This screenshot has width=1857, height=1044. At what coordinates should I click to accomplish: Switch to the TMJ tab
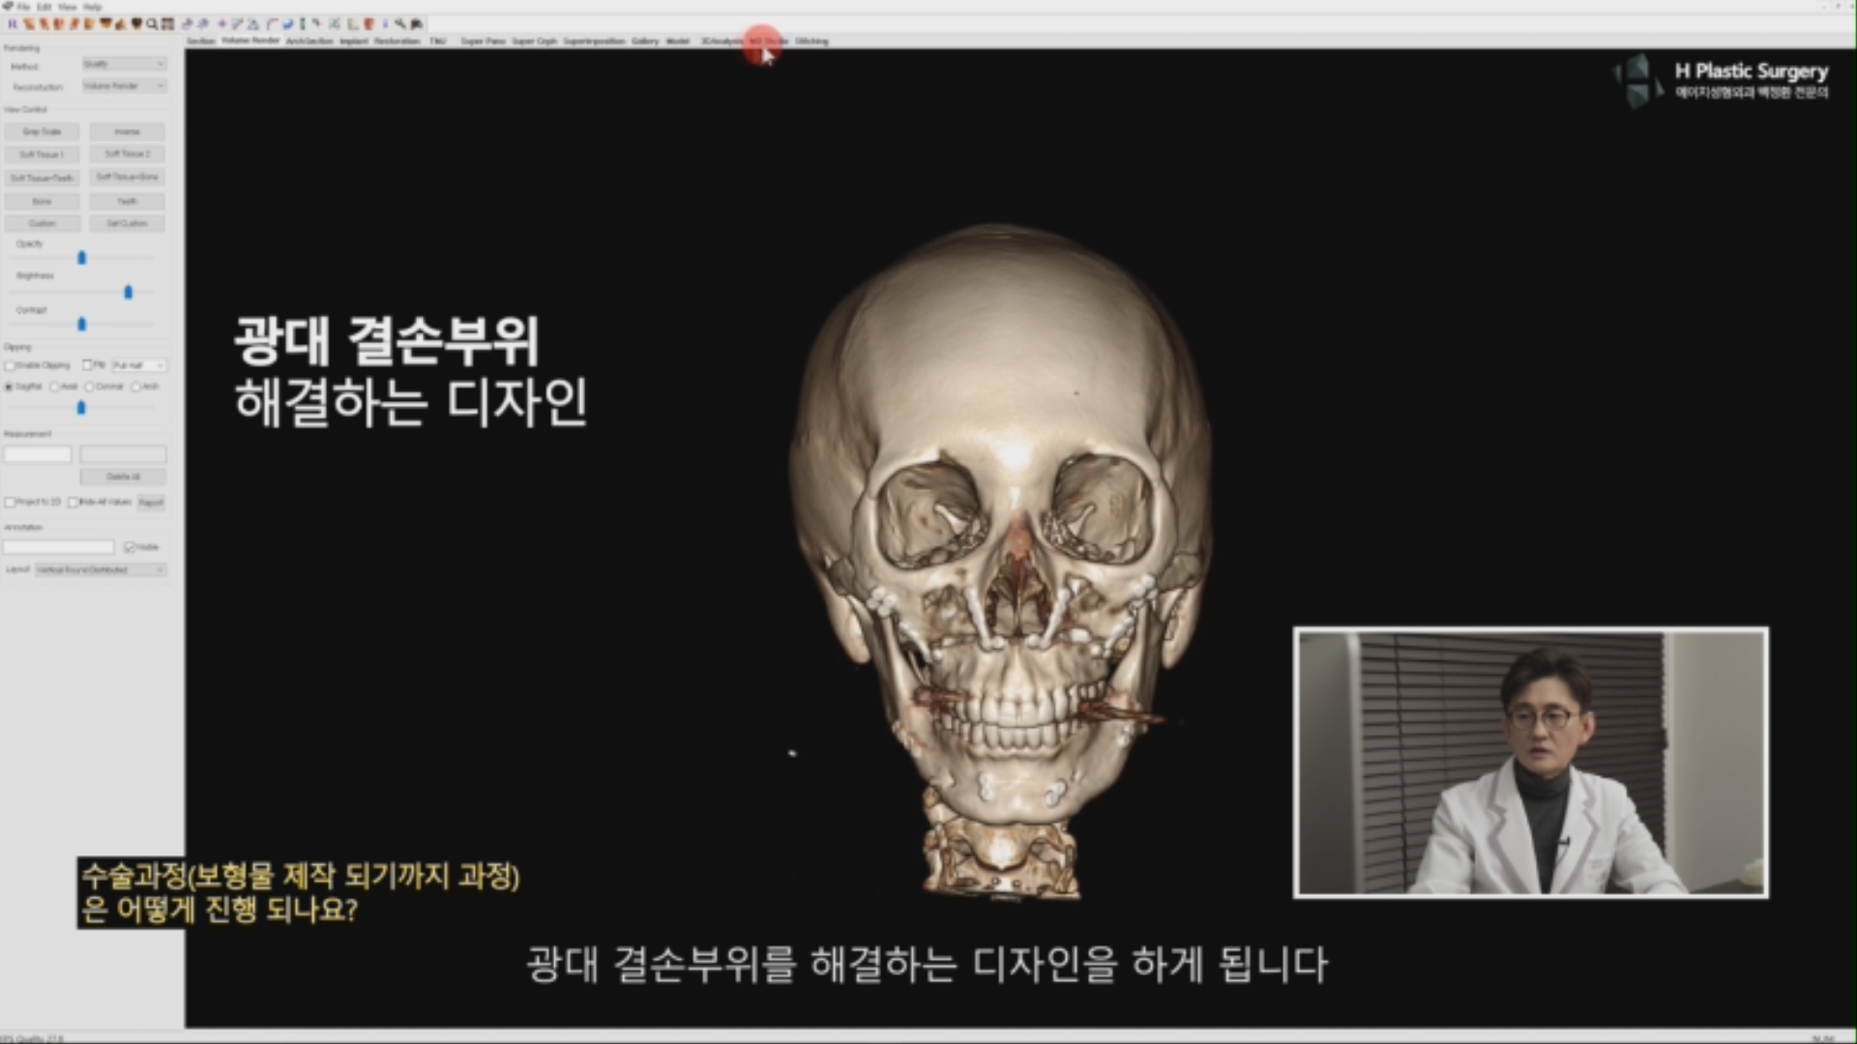437,41
